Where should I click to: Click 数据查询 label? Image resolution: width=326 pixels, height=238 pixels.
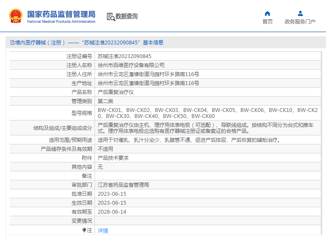tap(126, 16)
